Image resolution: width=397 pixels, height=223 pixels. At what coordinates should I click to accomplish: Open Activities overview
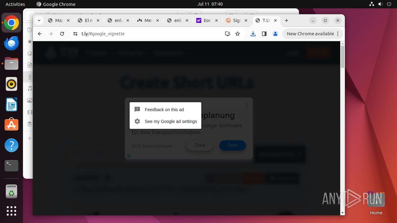tap(15, 4)
